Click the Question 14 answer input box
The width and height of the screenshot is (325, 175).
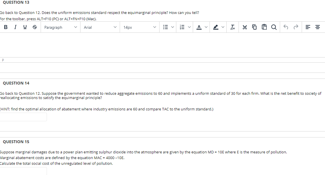click(x=23, y=117)
